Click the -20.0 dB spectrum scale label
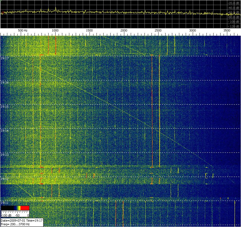241x227 pixels. (234, 3)
